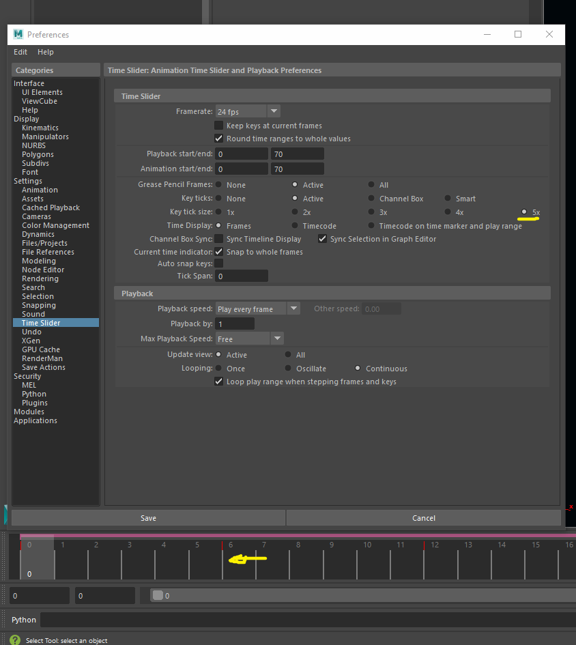Set Key ticks to Channel Box
Screen dimensions: 576x645
[x=371, y=198]
